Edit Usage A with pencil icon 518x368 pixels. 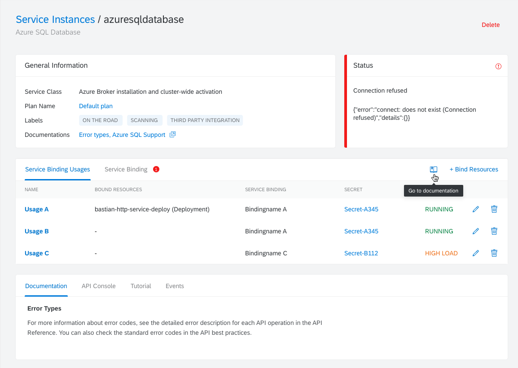coord(476,209)
